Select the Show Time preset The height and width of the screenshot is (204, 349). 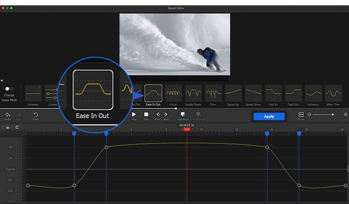pos(333,93)
